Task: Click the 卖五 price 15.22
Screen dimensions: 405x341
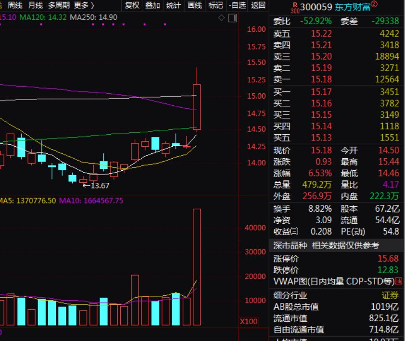Action: (x=321, y=34)
